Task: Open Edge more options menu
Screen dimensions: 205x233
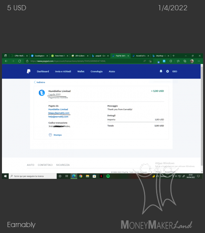Action: coord(199,61)
